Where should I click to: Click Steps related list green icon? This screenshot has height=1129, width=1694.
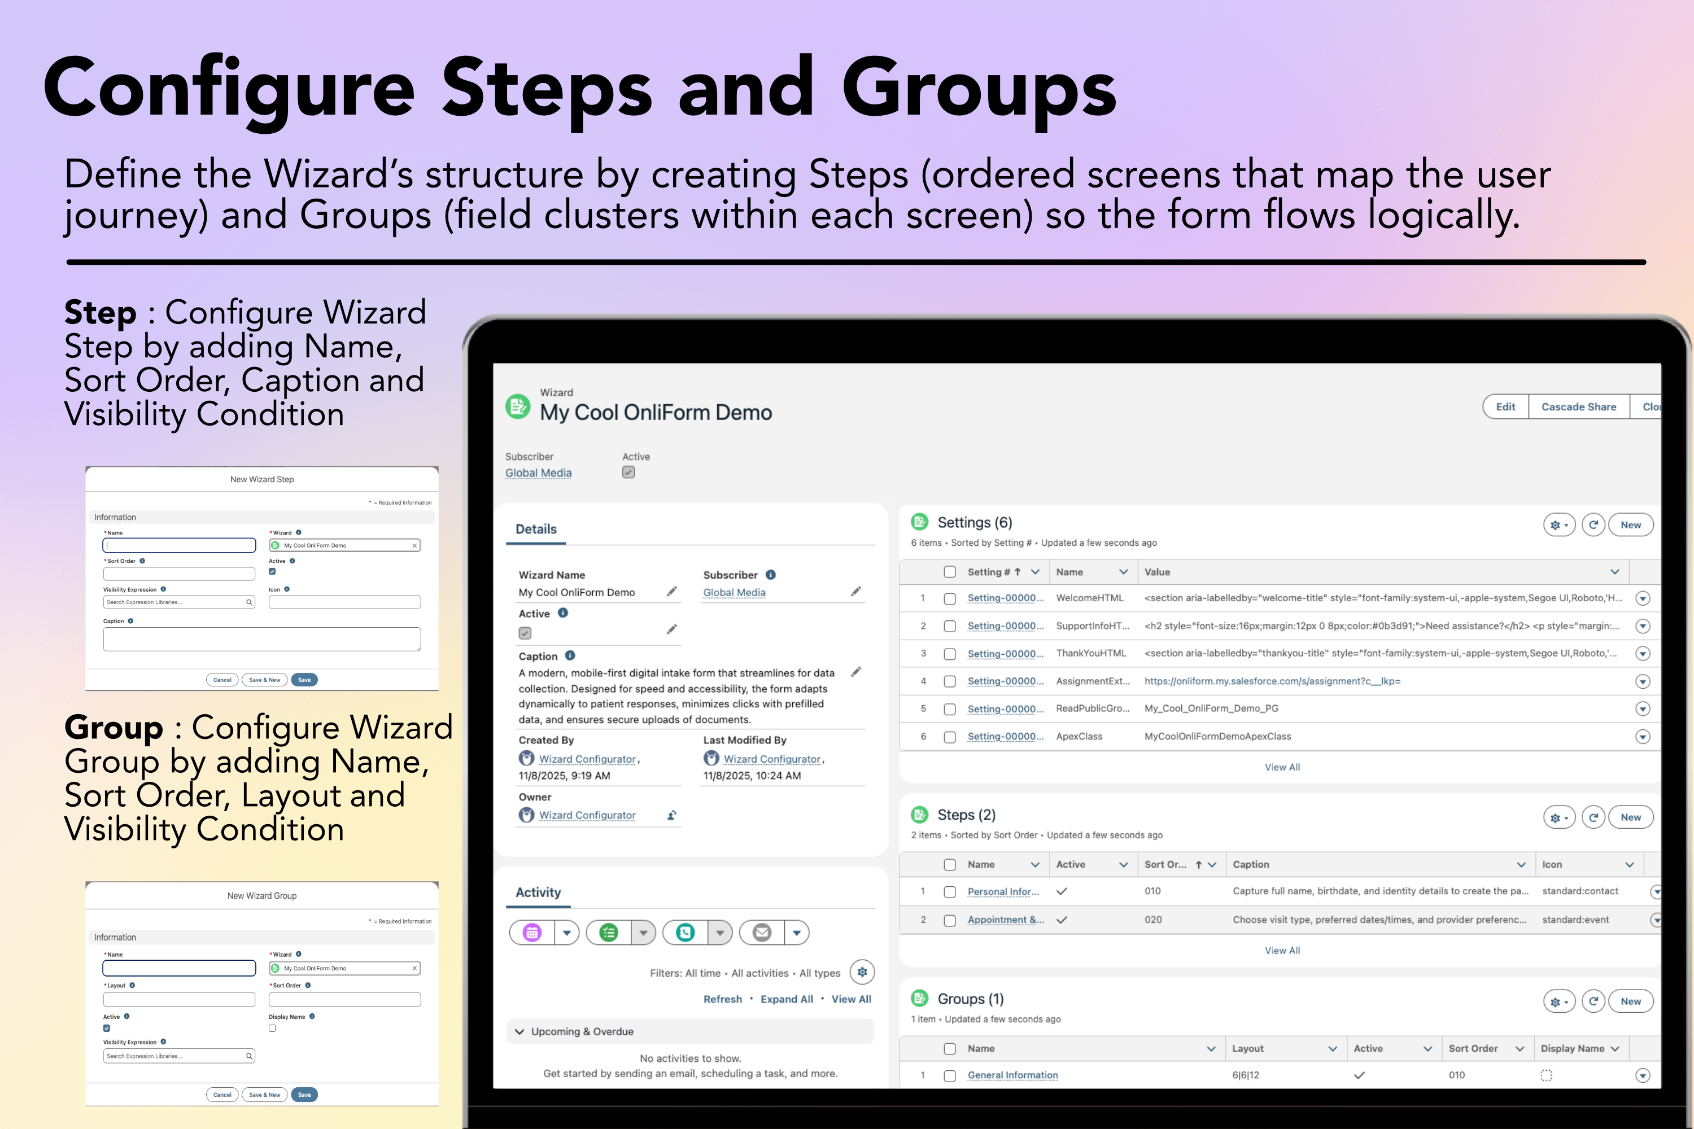[x=920, y=815]
